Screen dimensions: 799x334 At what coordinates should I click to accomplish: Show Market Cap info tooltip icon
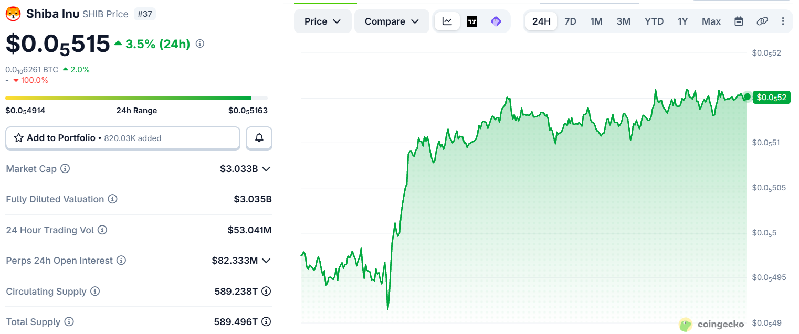pos(65,169)
